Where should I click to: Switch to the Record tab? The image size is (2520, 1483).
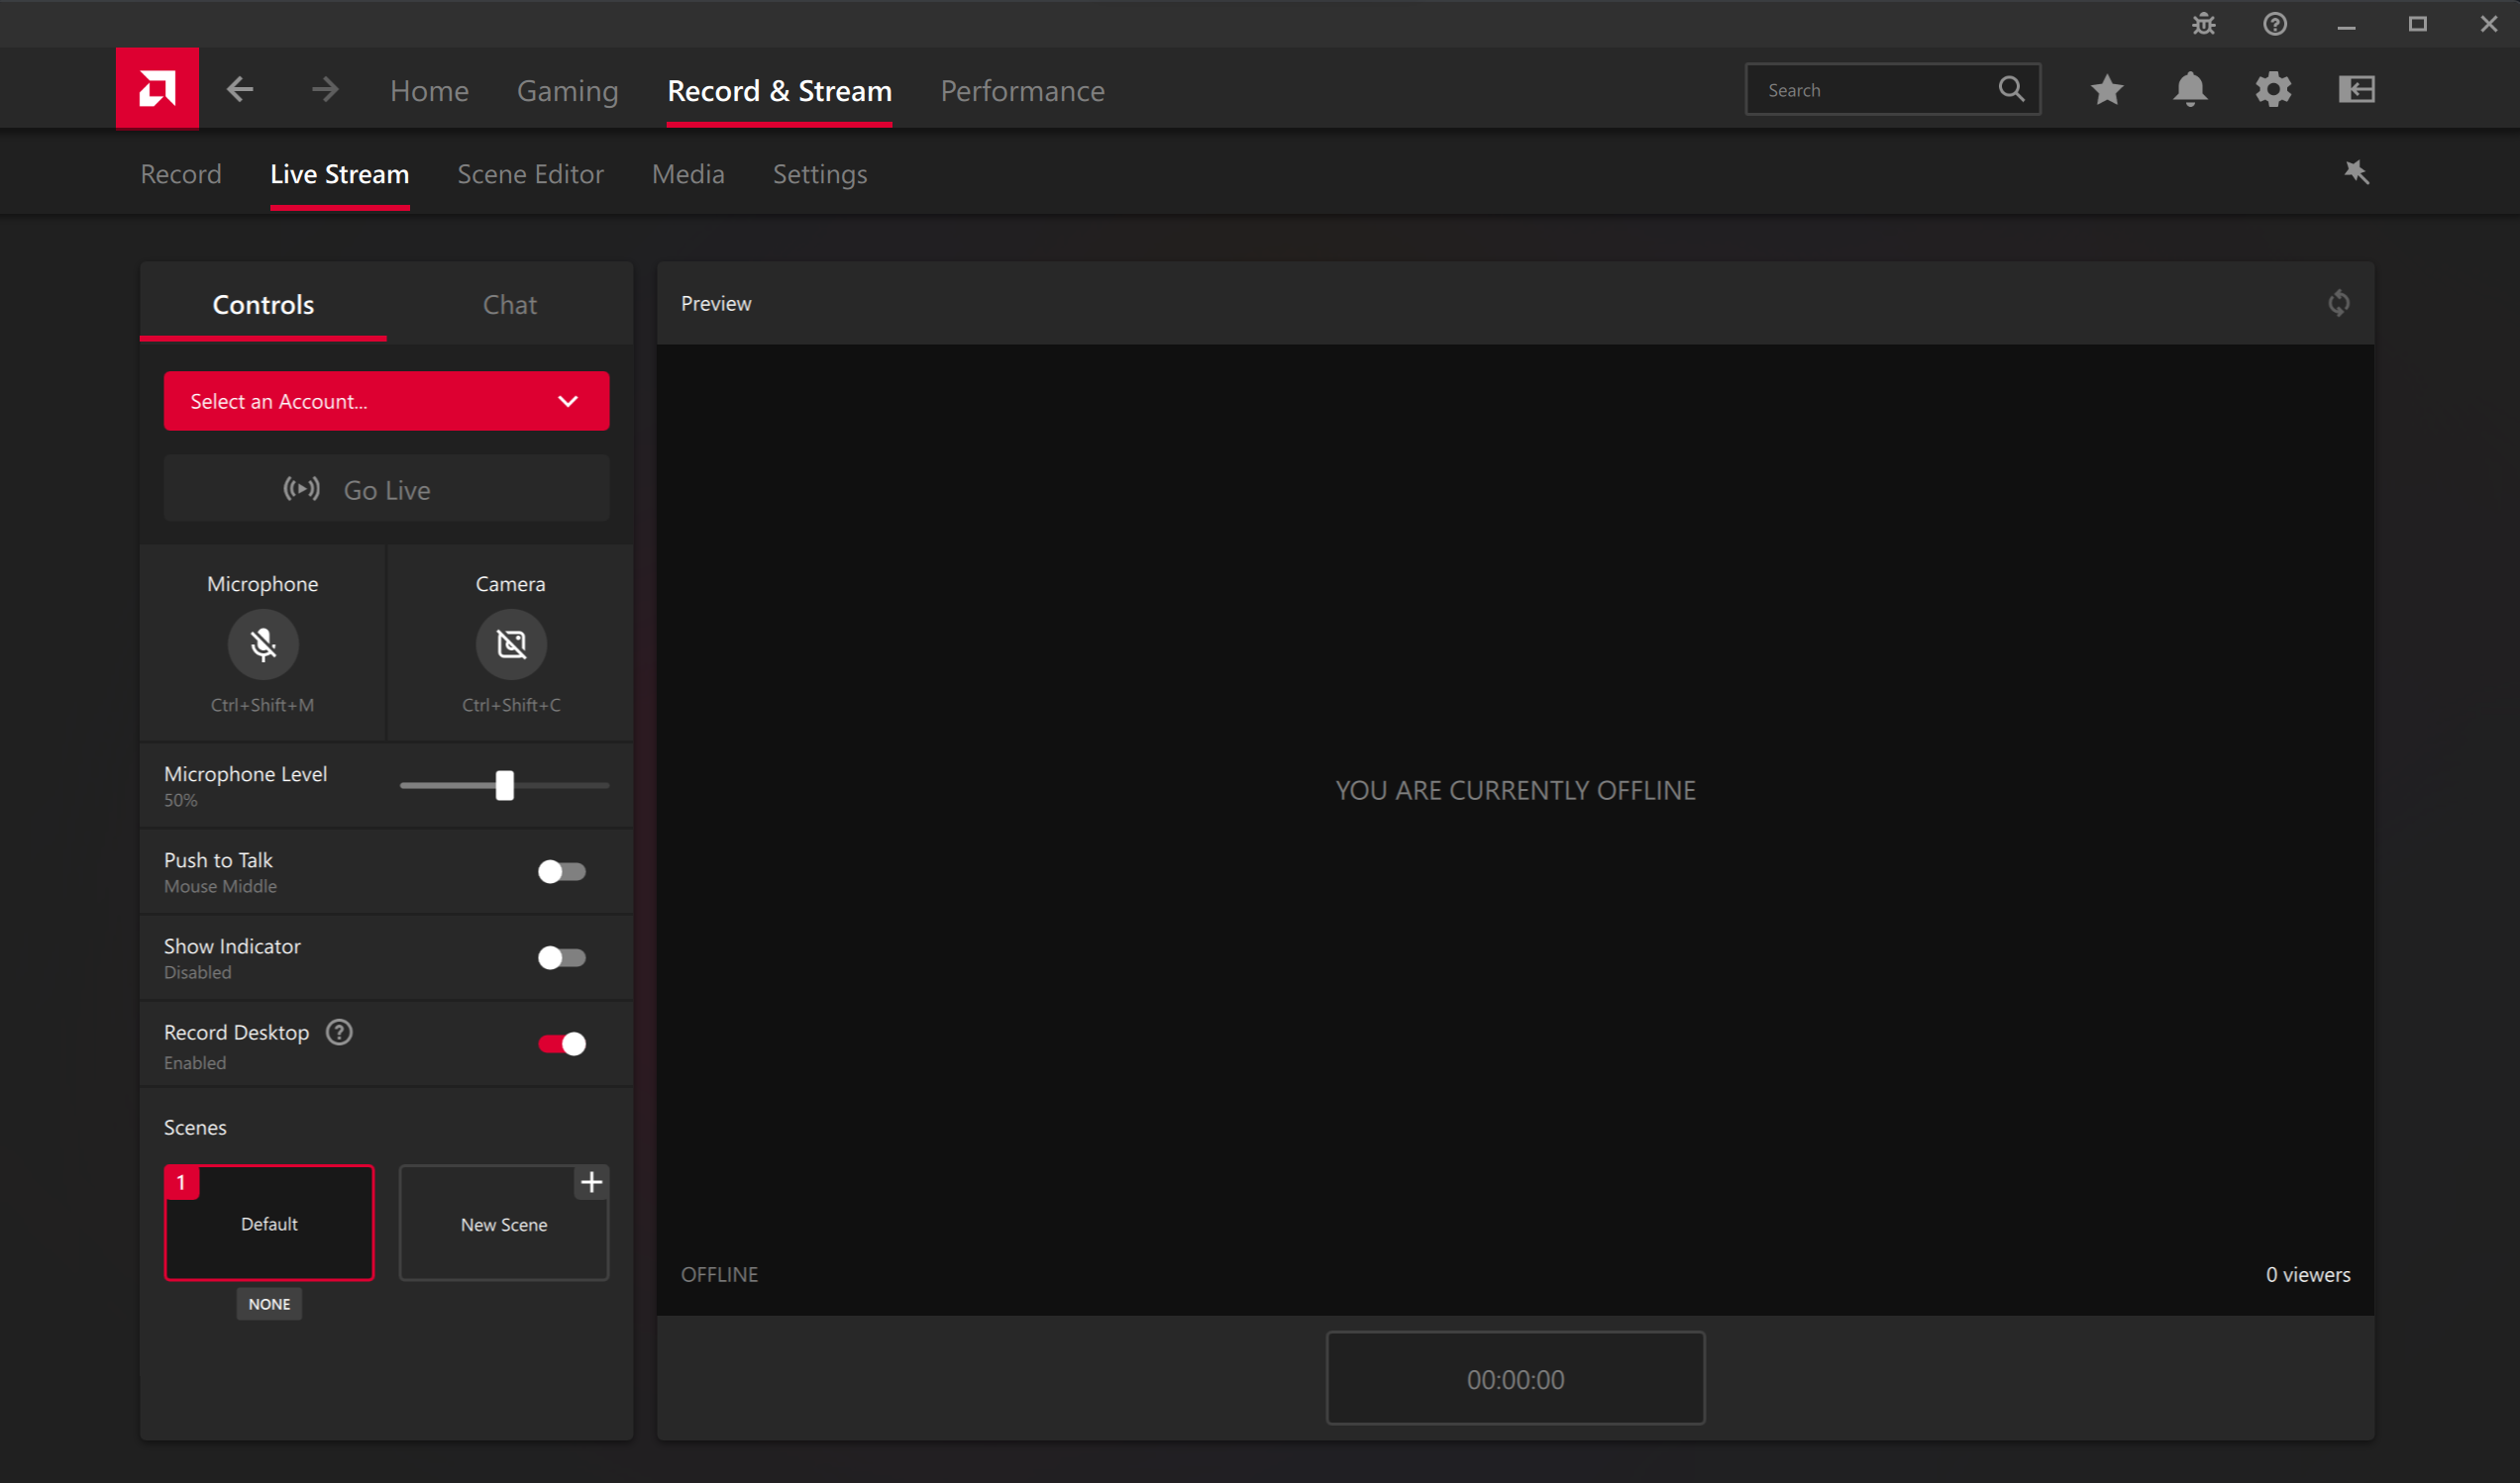click(178, 173)
